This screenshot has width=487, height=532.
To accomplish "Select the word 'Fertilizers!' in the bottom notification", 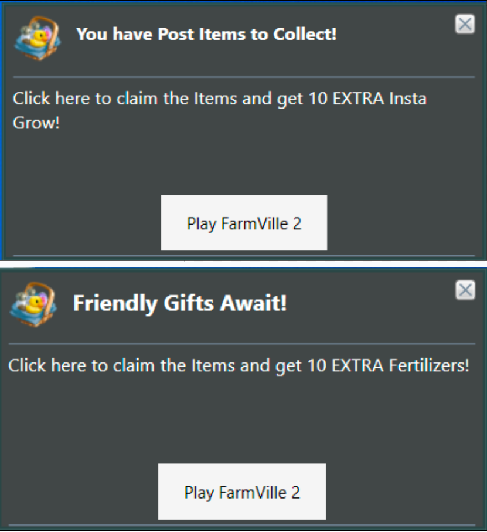I will tap(429, 366).
